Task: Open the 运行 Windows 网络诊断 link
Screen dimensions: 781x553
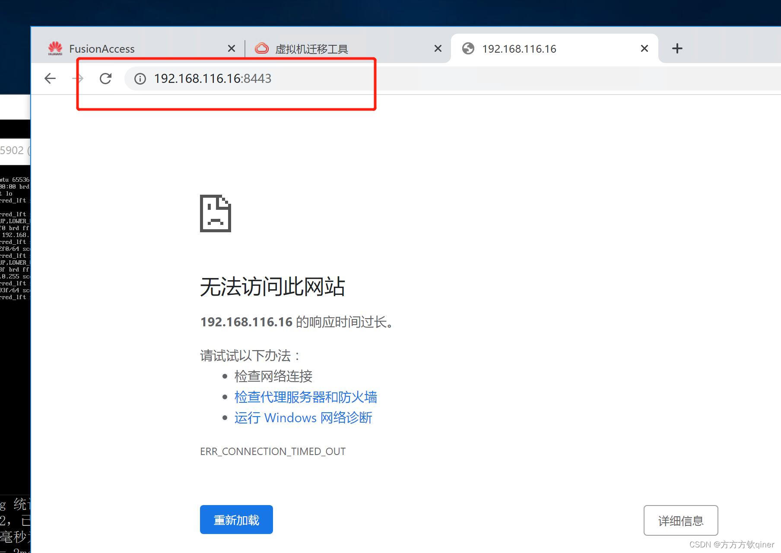Action: click(303, 418)
